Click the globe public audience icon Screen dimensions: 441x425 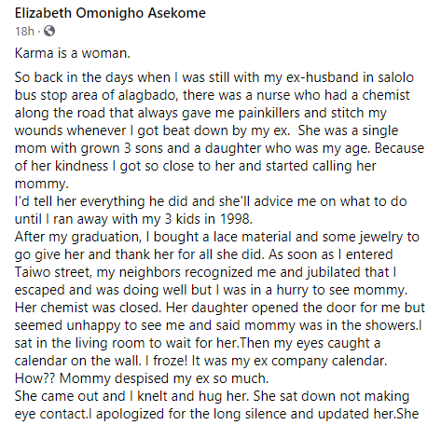(49, 31)
